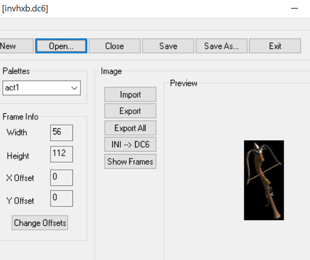Click the Y Offset label
Viewport: 310px width, 260px height.
click(20, 201)
